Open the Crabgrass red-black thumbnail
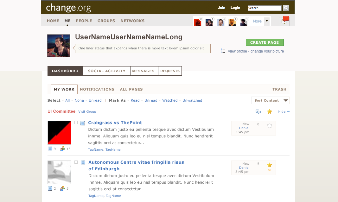This screenshot has width=338, height=202. click(x=59, y=133)
